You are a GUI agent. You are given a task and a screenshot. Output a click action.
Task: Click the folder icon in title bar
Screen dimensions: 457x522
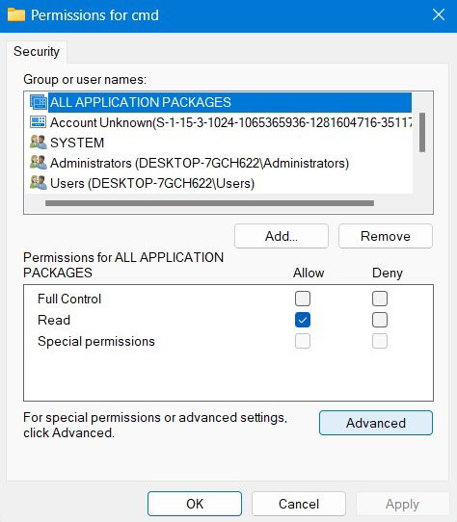coord(16,15)
